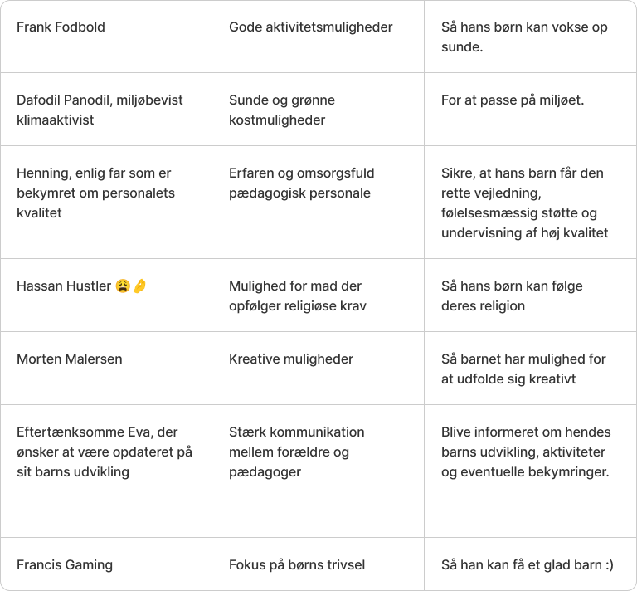
Task: Click the weary face emoji beside Hassan Hustler
Action: (x=123, y=286)
